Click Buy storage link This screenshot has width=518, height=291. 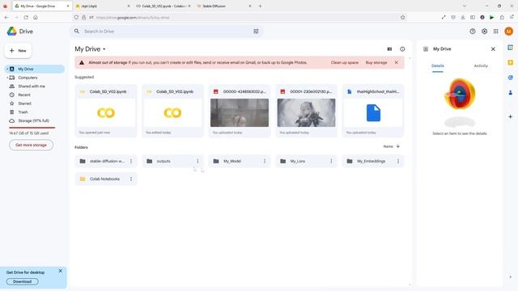pos(376,63)
